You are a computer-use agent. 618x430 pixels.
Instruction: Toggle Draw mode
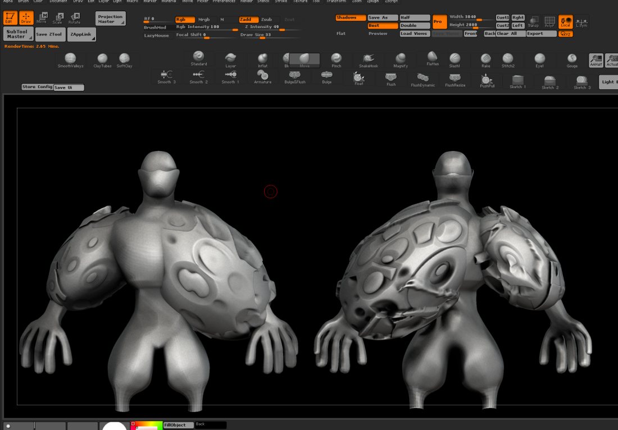(26, 18)
